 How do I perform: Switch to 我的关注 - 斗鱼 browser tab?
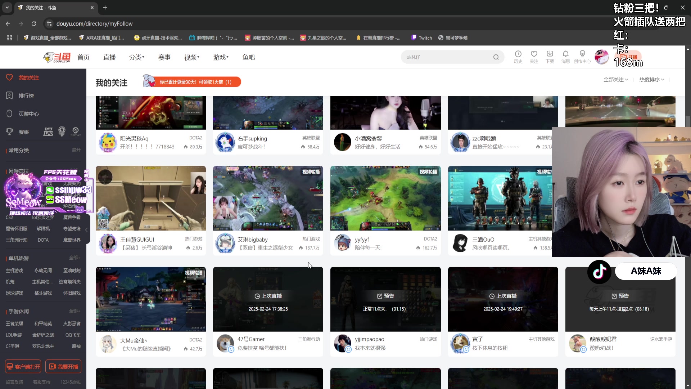pyautogui.click(x=56, y=8)
